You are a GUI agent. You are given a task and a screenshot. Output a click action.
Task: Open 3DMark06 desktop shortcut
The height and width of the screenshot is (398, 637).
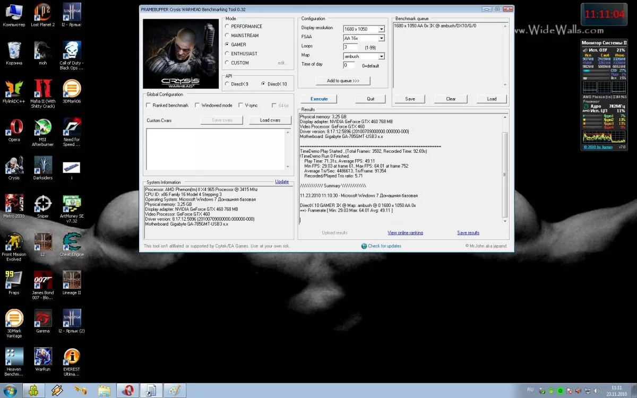72,89
